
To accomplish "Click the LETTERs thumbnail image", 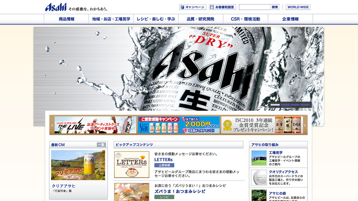I will tap(132, 164).
